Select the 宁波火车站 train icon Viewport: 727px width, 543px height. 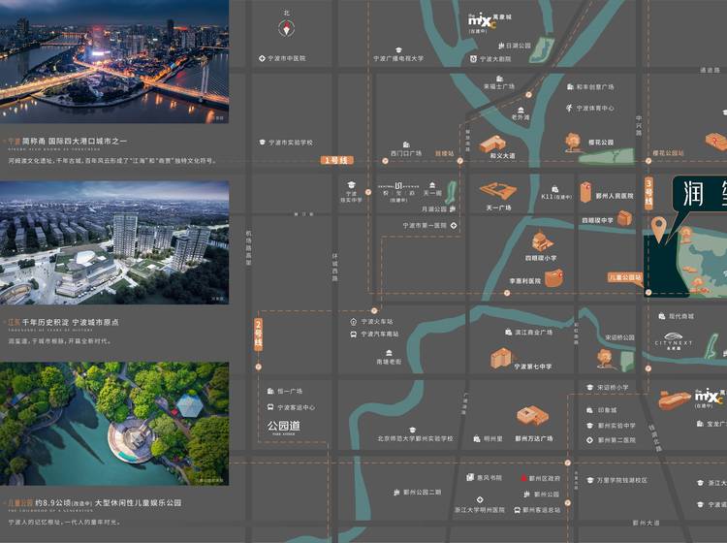click(x=352, y=321)
